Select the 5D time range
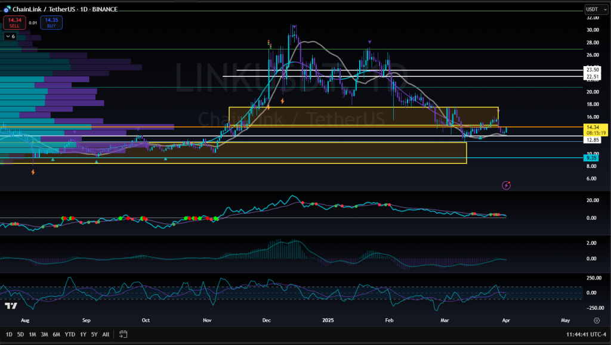611x345 pixels. coord(21,334)
